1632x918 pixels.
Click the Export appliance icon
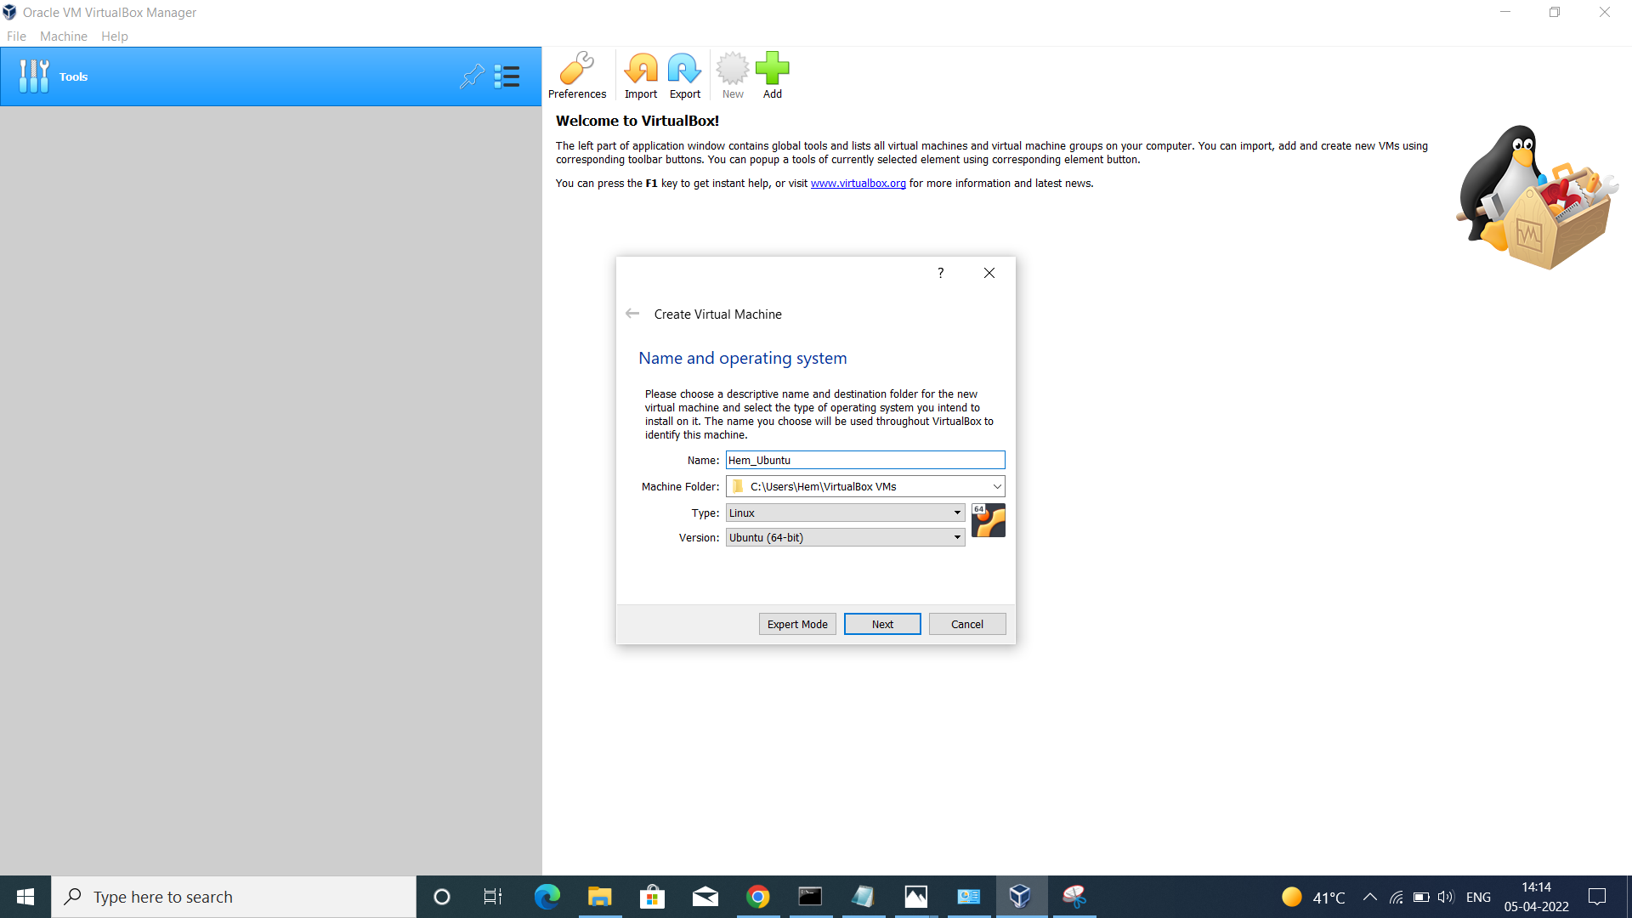pyautogui.click(x=684, y=76)
